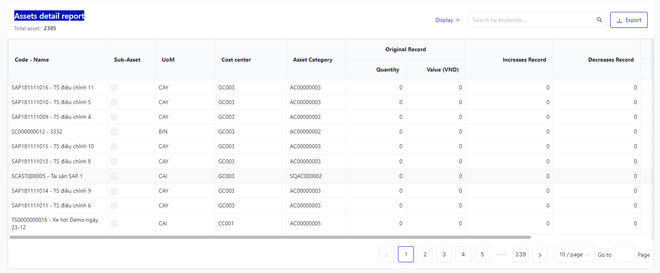Toggle Sub-Asset checkbox for TS0000000016 row

click(x=114, y=224)
